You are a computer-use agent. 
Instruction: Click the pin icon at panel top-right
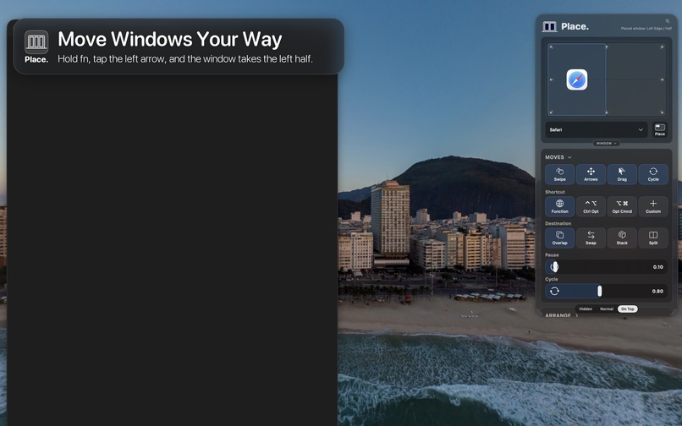pyautogui.click(x=668, y=20)
